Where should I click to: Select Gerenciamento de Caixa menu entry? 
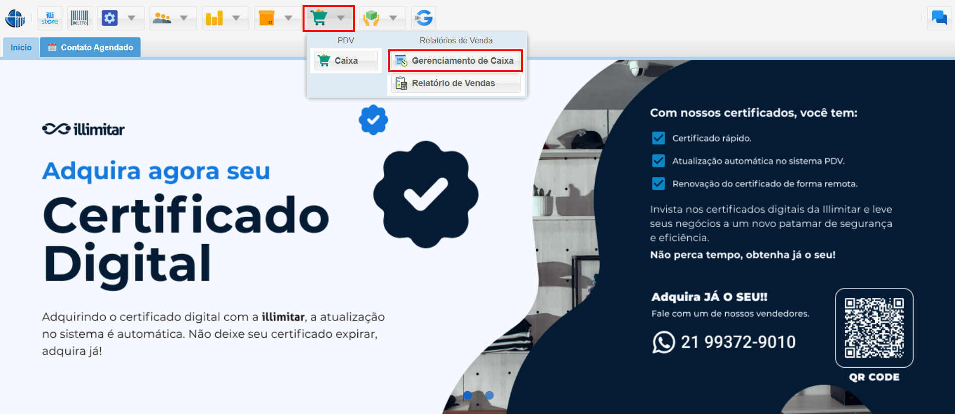point(456,61)
